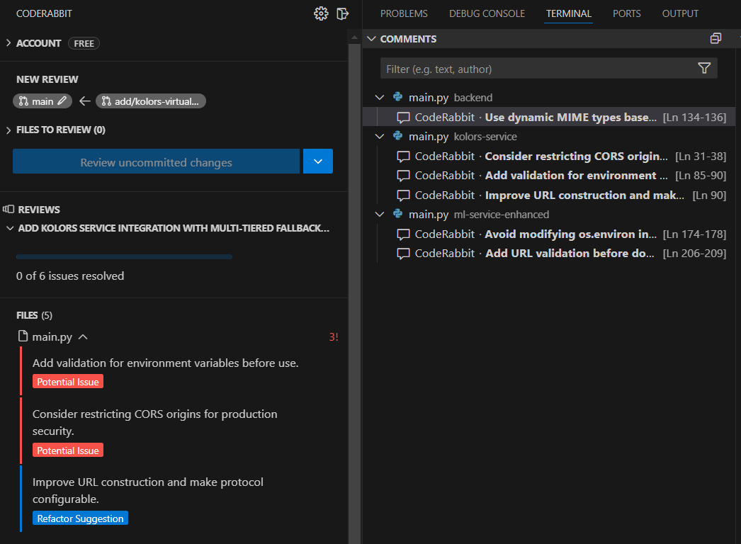Collapse the main.py kolors-service group
The height and width of the screenshot is (544, 741).
coord(380,137)
